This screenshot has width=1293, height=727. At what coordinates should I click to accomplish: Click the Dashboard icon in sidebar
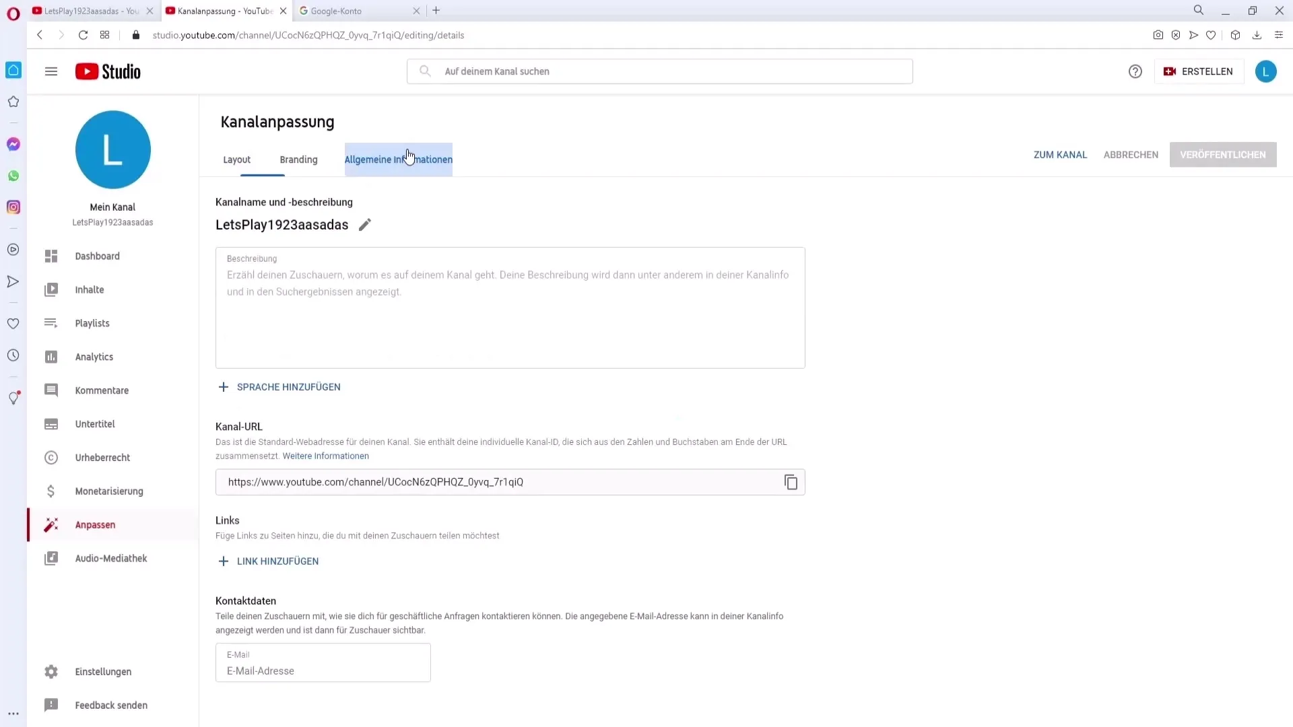click(51, 256)
